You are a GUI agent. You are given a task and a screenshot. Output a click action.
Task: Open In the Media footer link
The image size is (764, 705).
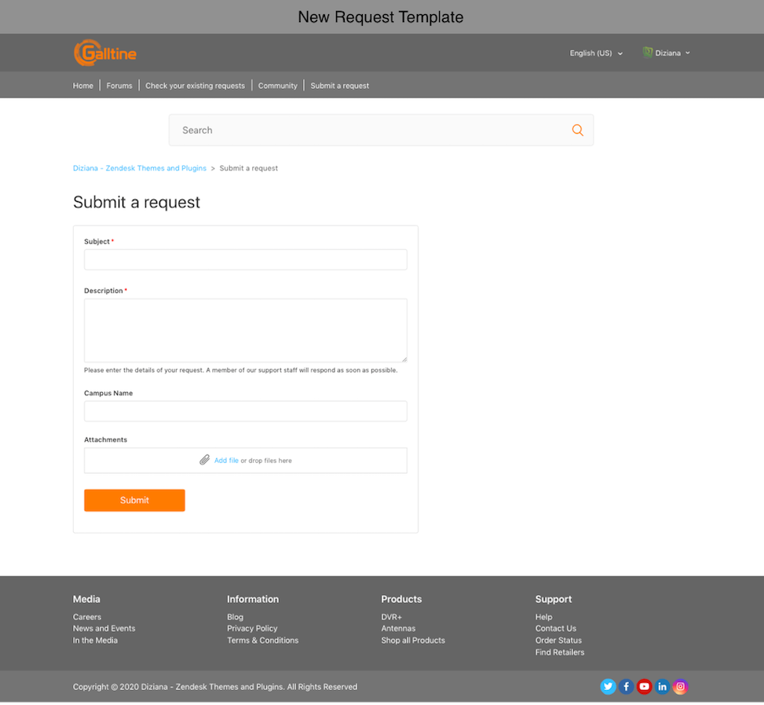click(96, 640)
